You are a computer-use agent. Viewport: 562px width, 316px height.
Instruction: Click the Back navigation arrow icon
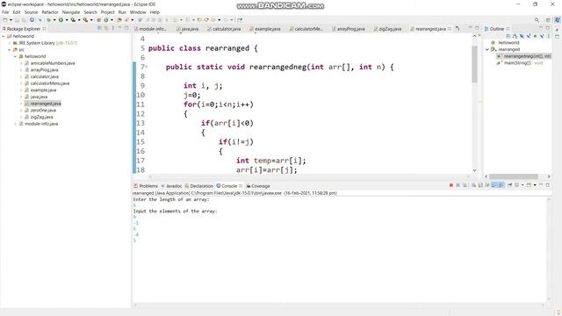213,20
